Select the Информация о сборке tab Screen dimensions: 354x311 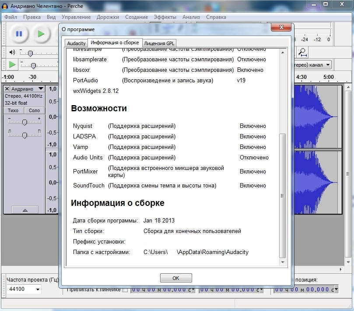115,42
